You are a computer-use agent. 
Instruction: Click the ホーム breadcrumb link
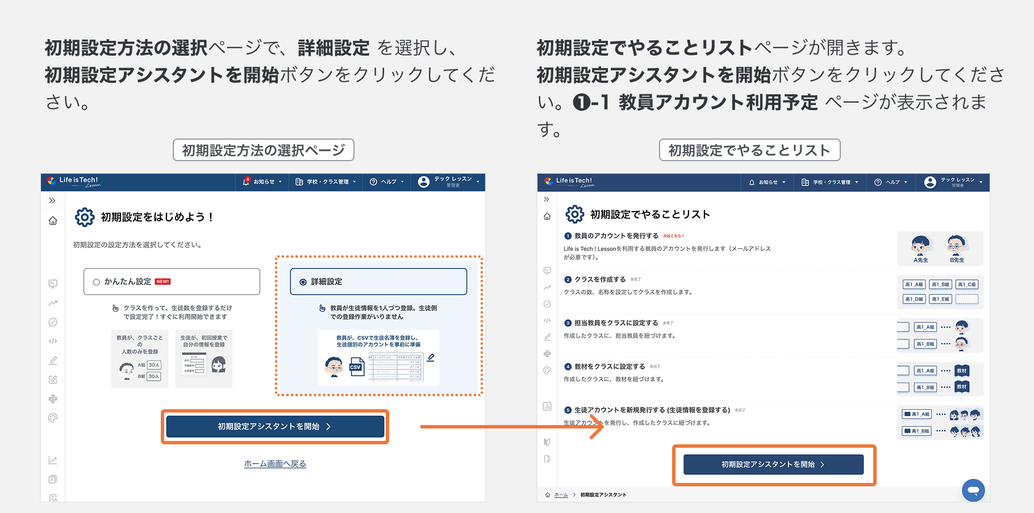pos(561,495)
